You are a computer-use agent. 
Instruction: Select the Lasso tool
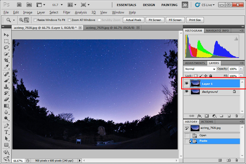click(x=6, y=48)
